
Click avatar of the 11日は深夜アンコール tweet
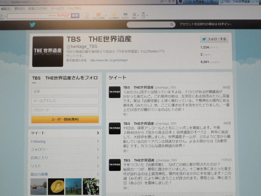pyautogui.click(x=115, y=128)
